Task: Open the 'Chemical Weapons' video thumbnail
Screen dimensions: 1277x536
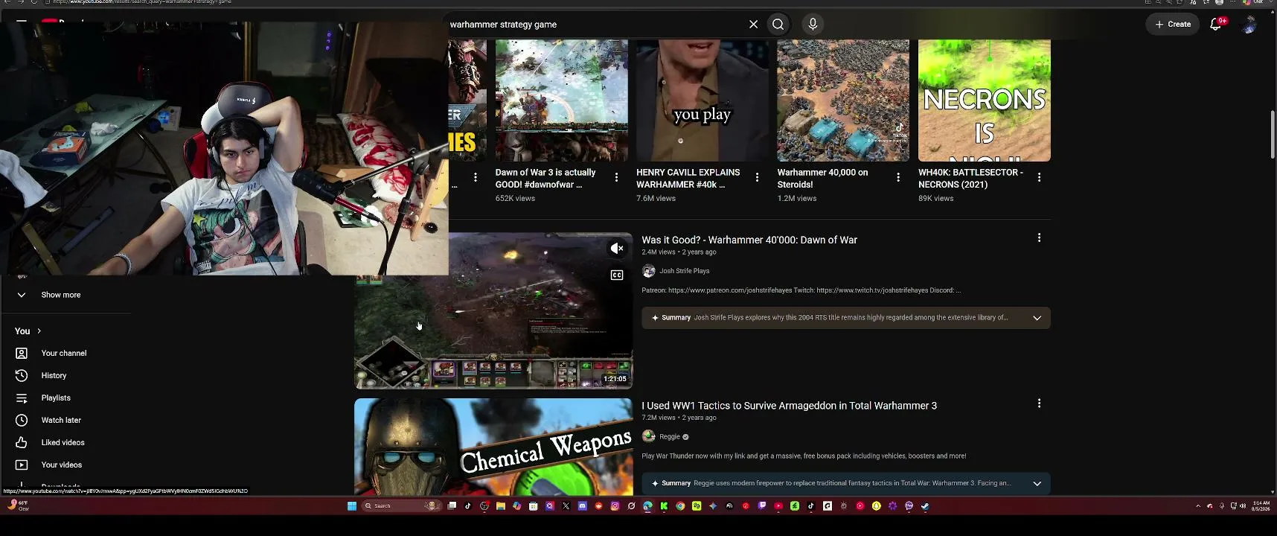Action: [x=493, y=447]
